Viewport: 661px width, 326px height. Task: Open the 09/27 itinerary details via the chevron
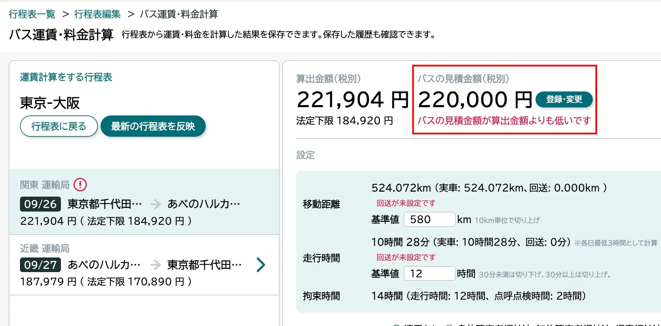coord(261,265)
